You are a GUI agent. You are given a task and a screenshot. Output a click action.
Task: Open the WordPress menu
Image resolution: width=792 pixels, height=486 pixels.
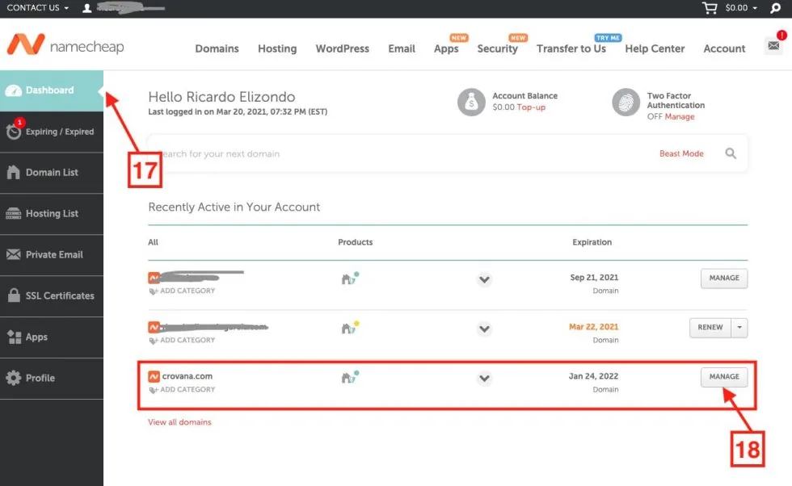coord(343,48)
